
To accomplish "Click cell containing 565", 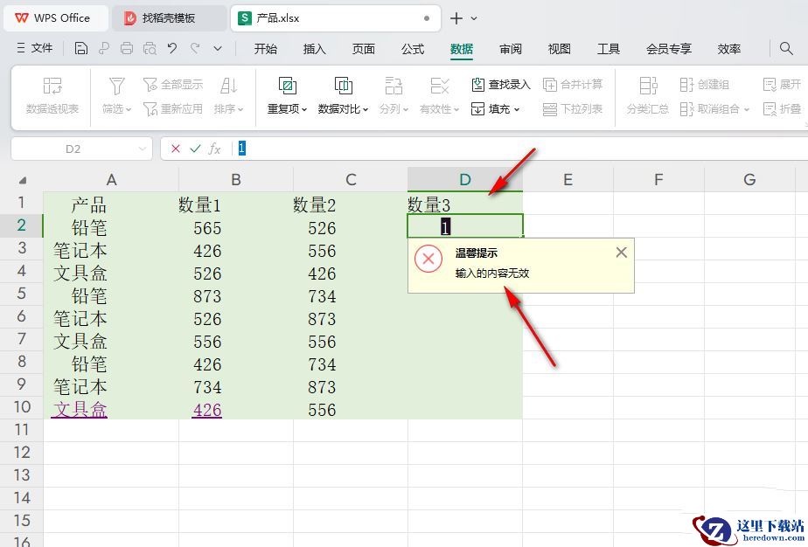I will (235, 228).
